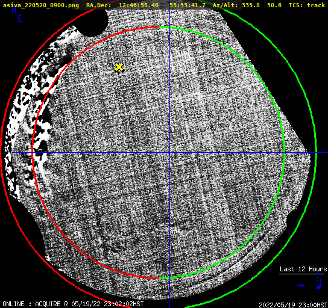The height and width of the screenshot is (308, 328).
Task: Click the 2022/05/19 23:00HST timestamp
Action: coord(293,305)
